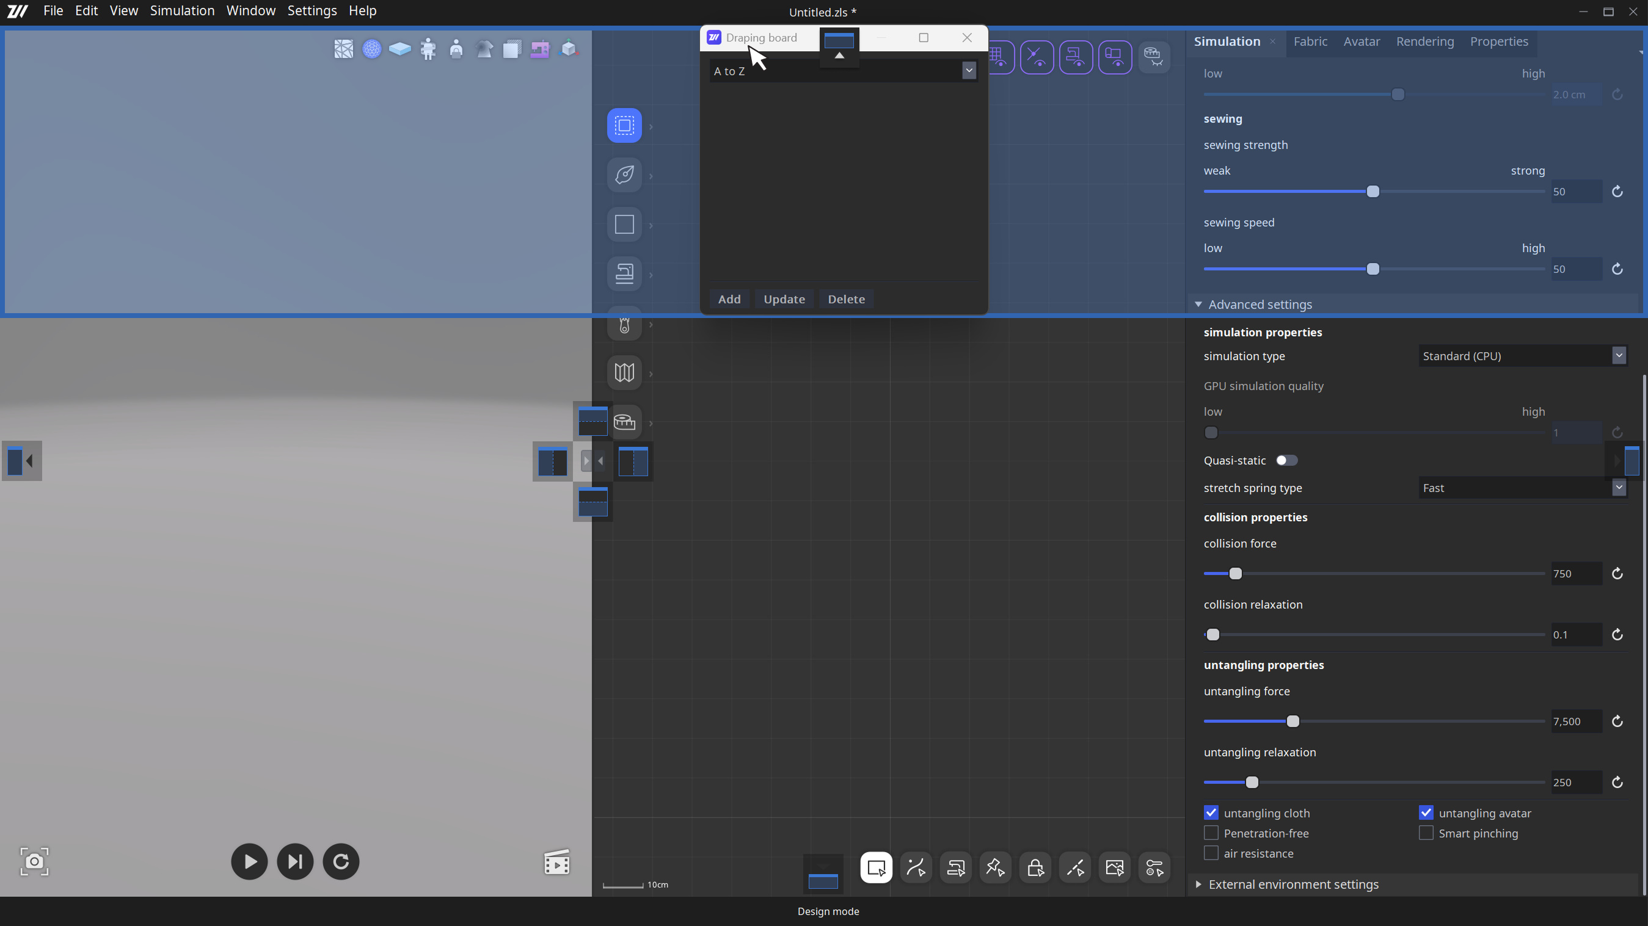Click the Update button in the Draping board
Screen dimensions: 1648x926
[784, 298]
